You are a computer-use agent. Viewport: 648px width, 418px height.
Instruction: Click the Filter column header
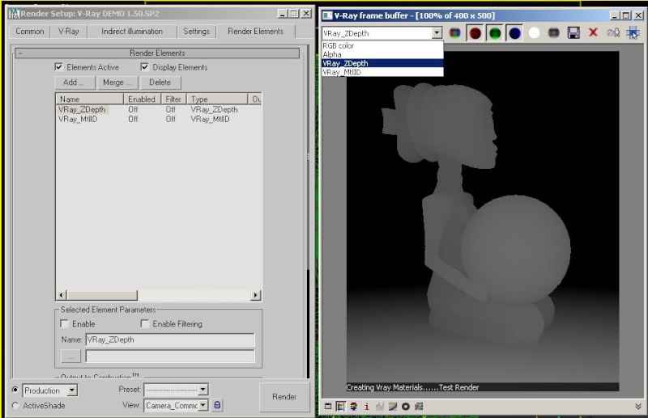coord(173,99)
